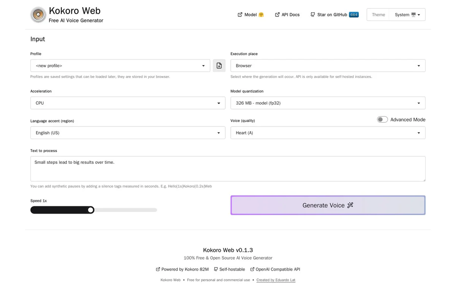Click external link icon before OpenAI Compatible API
This screenshot has height=285, width=456.
(x=252, y=269)
